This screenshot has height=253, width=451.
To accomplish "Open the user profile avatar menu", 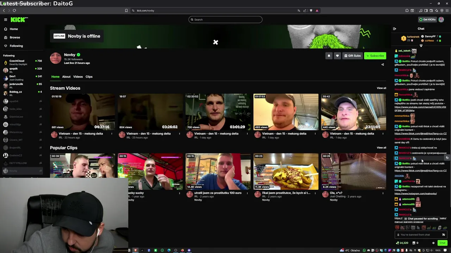I will [441, 19].
